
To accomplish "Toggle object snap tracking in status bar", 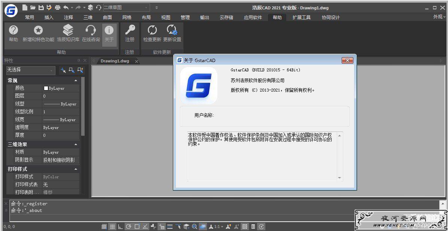I will click(x=145, y=227).
